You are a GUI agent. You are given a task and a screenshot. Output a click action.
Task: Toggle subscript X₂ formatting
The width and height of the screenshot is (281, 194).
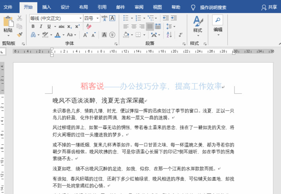69,27
